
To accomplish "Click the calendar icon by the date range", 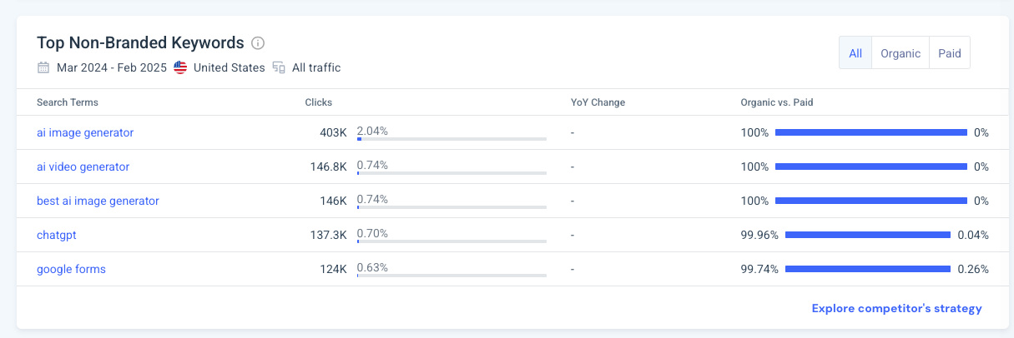I will [43, 67].
